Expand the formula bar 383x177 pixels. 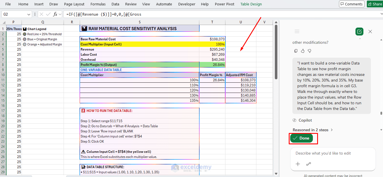click(381, 14)
